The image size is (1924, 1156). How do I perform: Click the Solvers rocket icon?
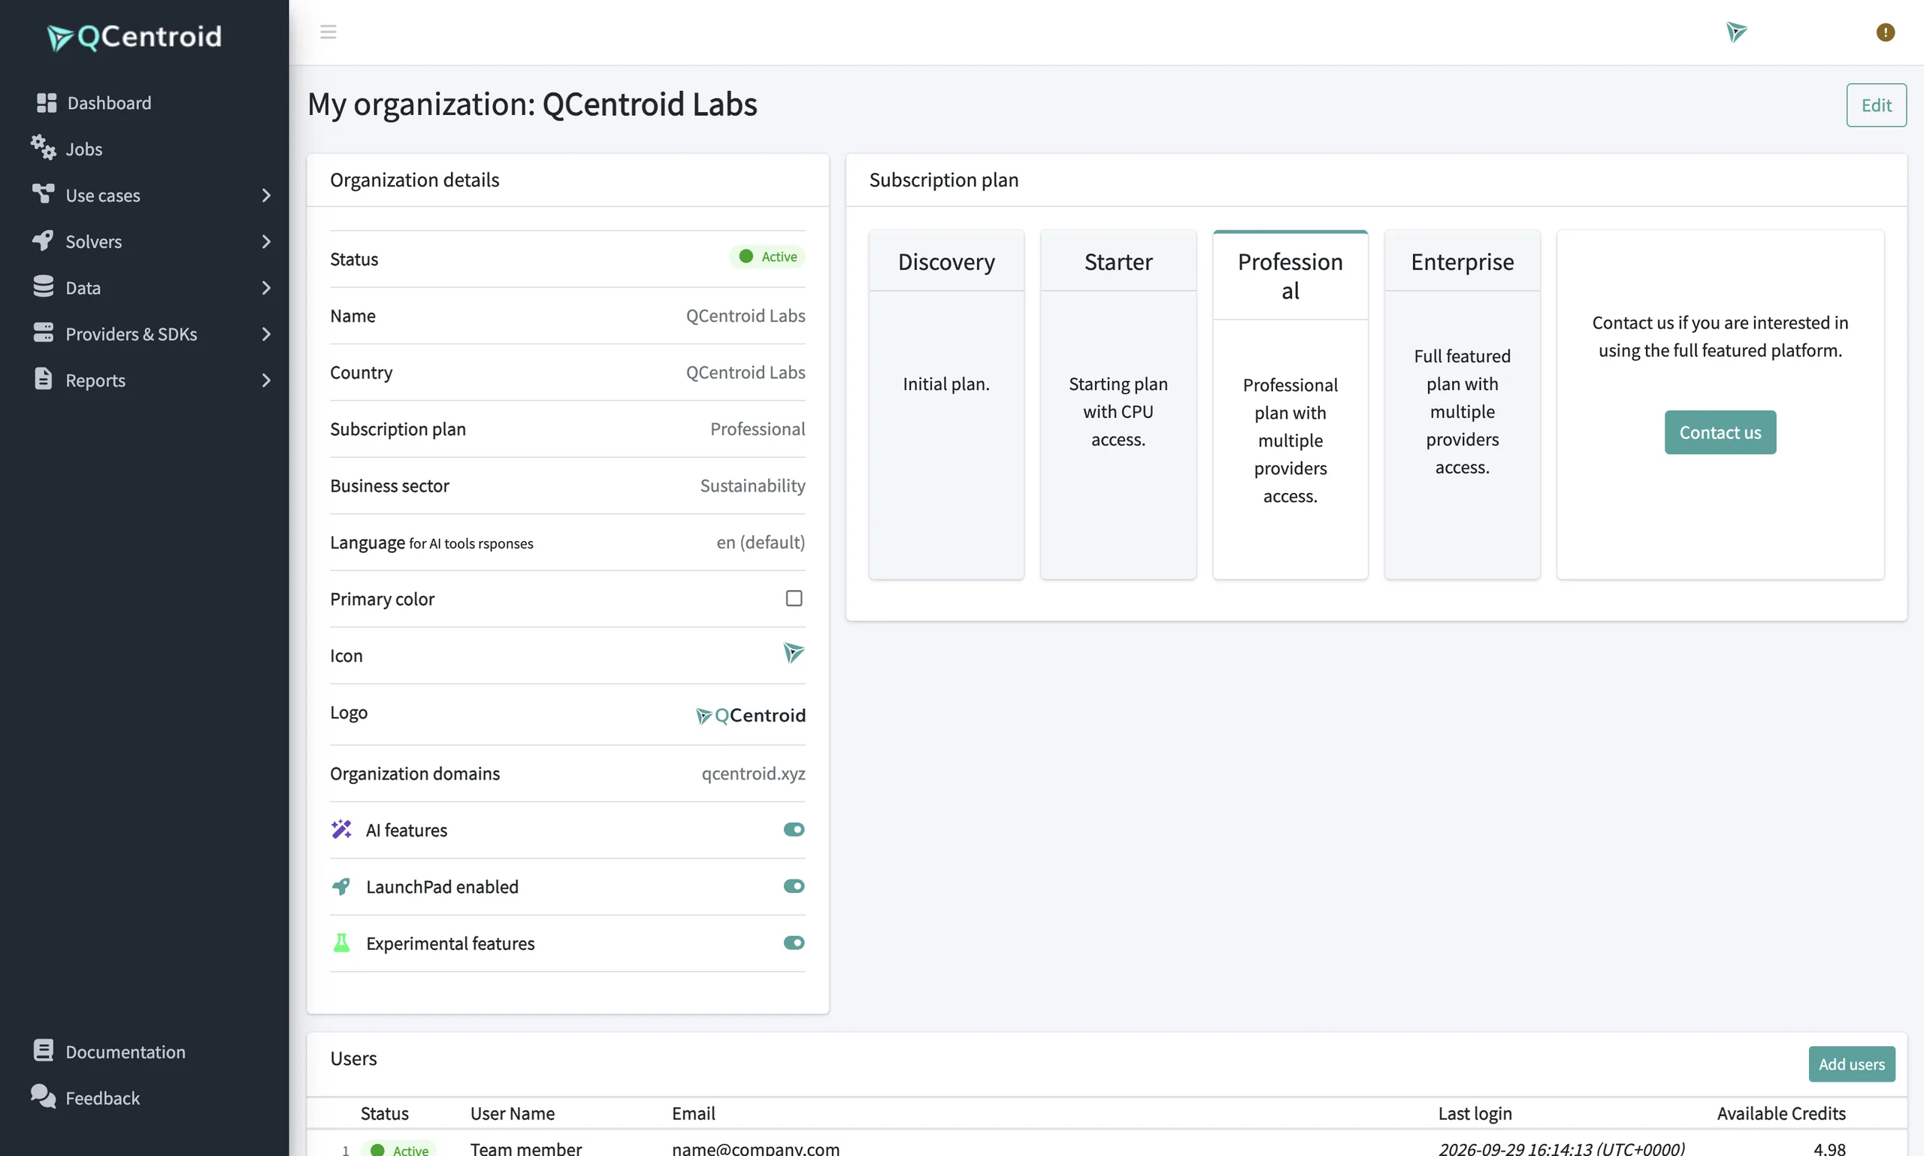[x=43, y=241]
